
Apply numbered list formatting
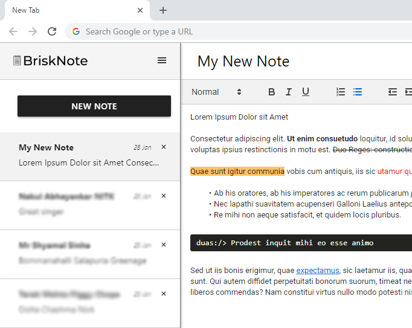click(x=341, y=92)
